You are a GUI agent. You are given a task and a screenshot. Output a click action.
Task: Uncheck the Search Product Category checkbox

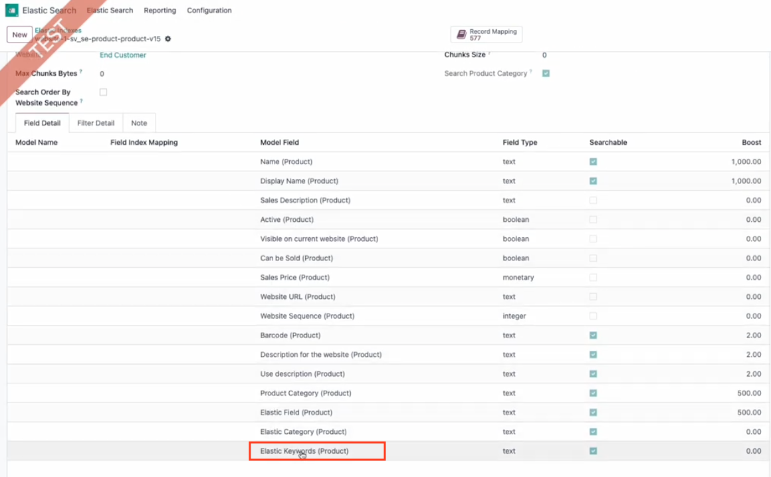[546, 74]
